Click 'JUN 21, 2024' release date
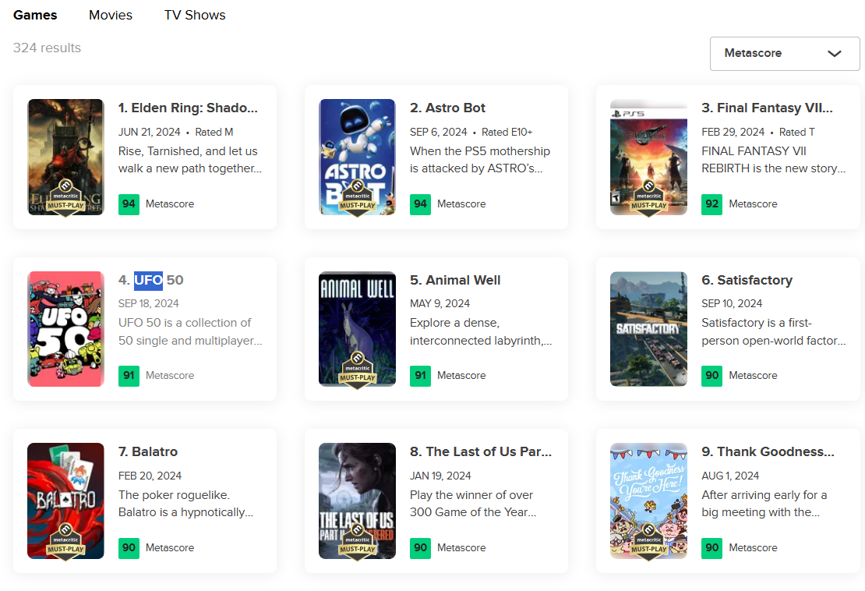 (149, 132)
